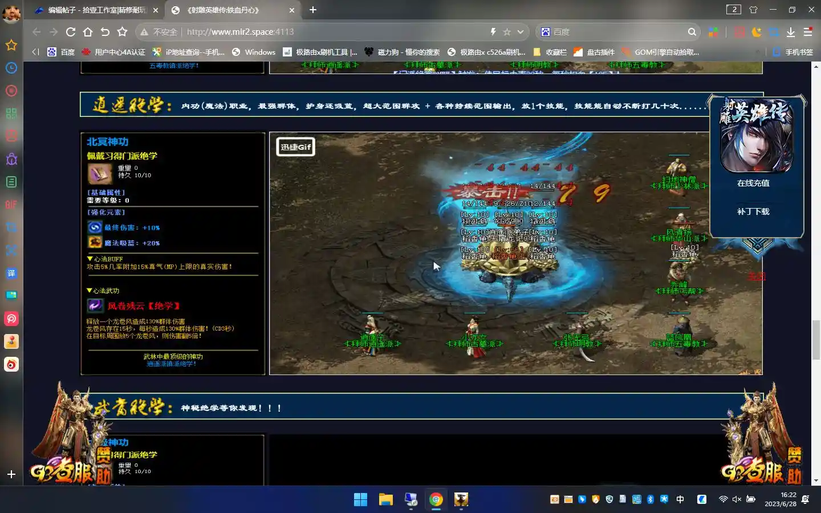This screenshot has height=513, width=821.
Task: Open the colorful extensions grid icon
Action: coord(713,32)
